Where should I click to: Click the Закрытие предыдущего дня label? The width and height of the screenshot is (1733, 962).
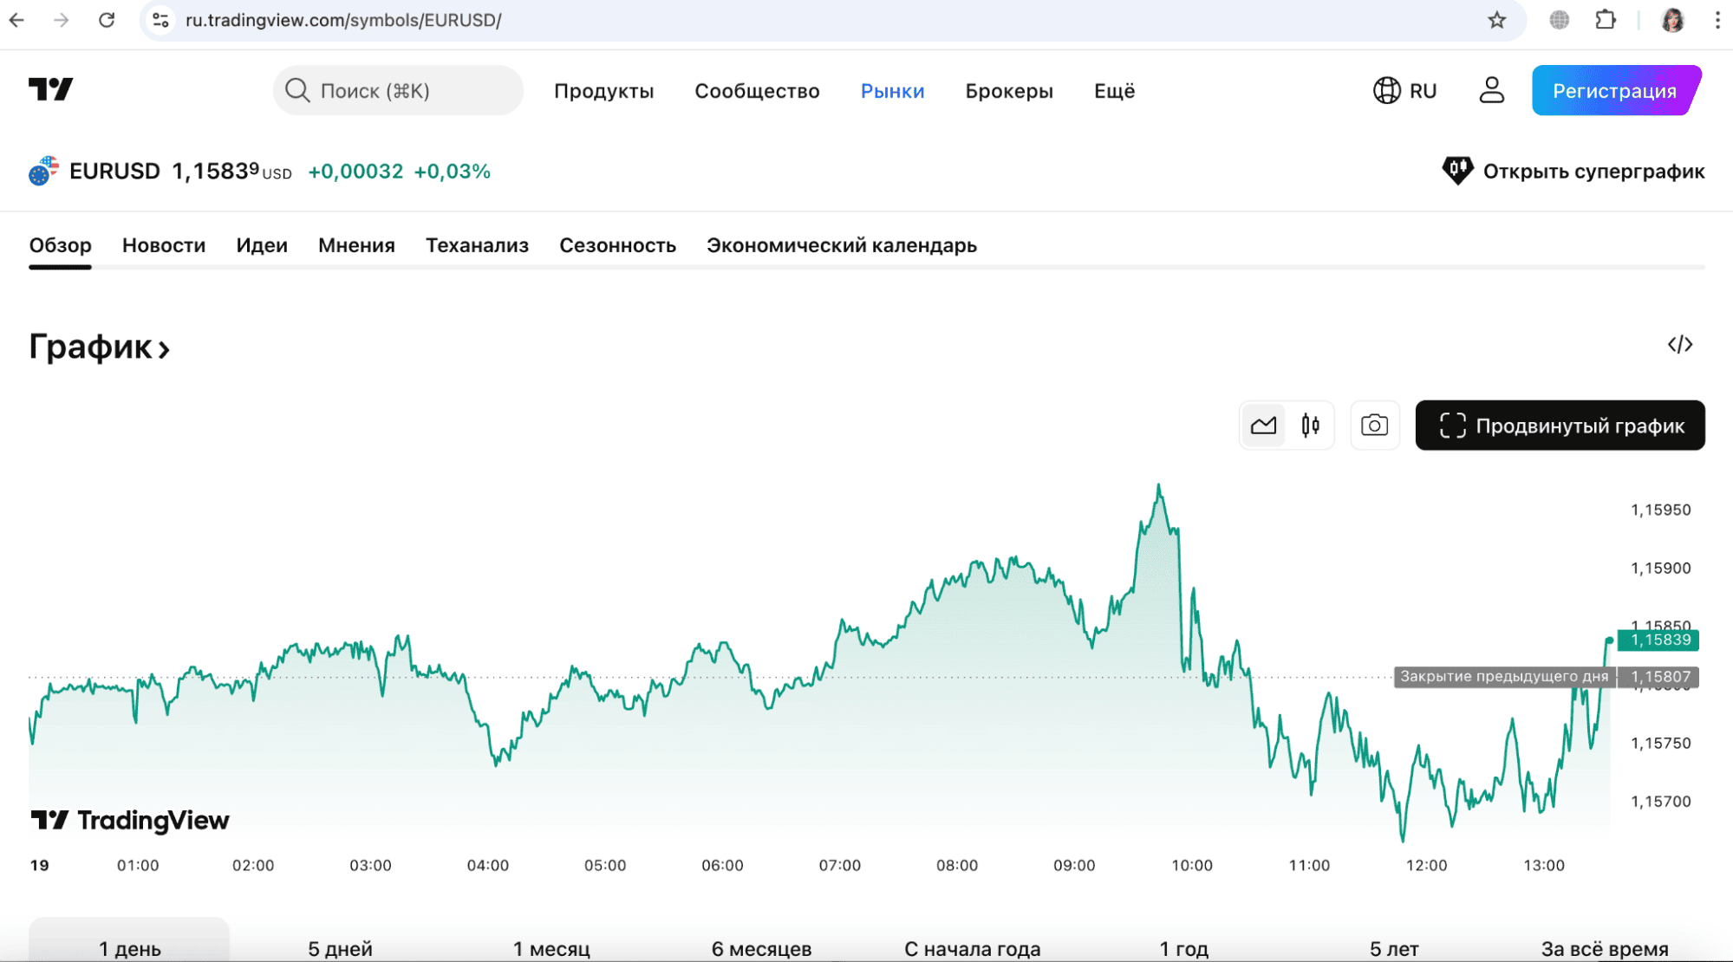coord(1504,677)
